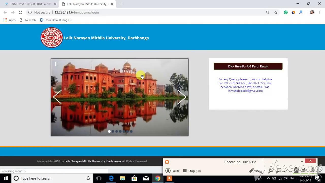The width and height of the screenshot is (325, 183).
Task: Click helpline number +91 7070741325 text
Action: click(x=234, y=83)
